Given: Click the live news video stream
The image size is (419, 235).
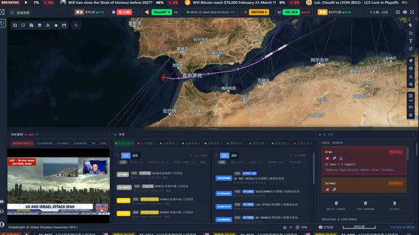Looking at the screenshot, I should (58, 186).
